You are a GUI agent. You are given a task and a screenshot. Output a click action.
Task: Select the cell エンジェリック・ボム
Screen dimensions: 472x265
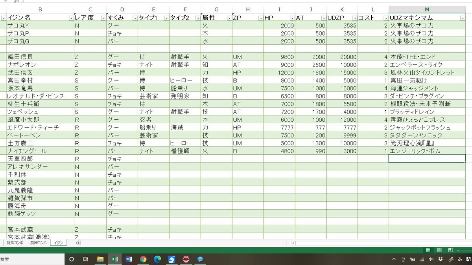tap(427, 151)
